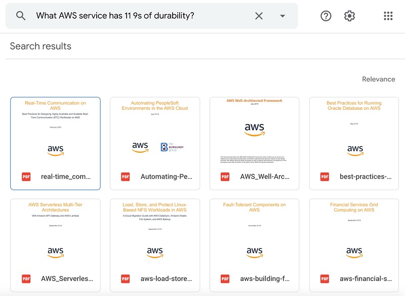Change the Relevance sort order
Screen dimensions: 405x296
[378, 79]
